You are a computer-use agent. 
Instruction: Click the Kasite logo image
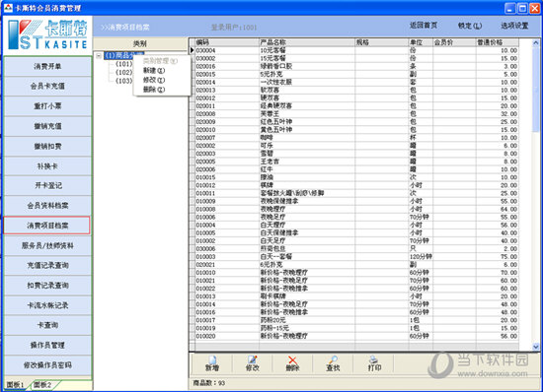(47, 34)
